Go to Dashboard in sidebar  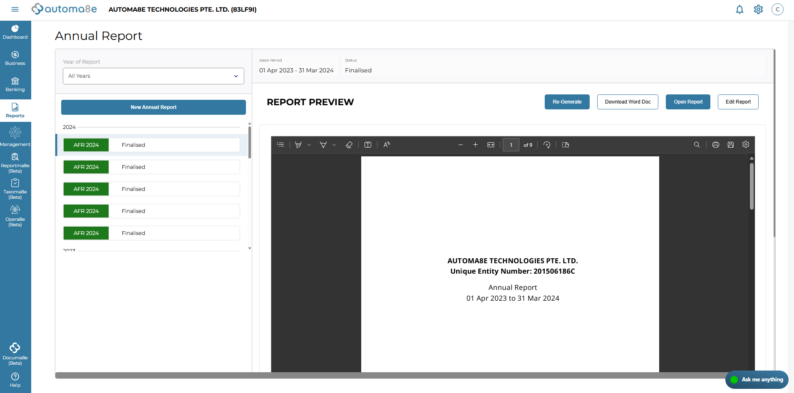15,32
